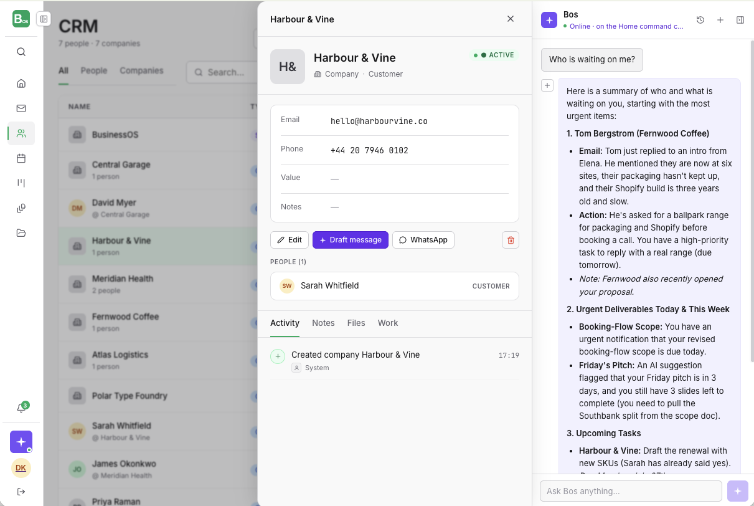The width and height of the screenshot is (754, 506).
Task: Collapse the sidebar with the panel toggle icon
Action: 44,19
